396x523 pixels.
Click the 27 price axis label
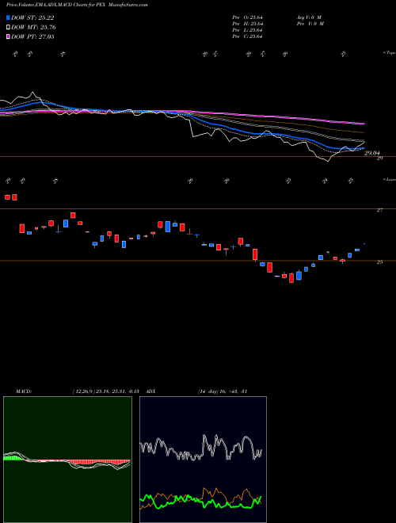tap(379, 210)
